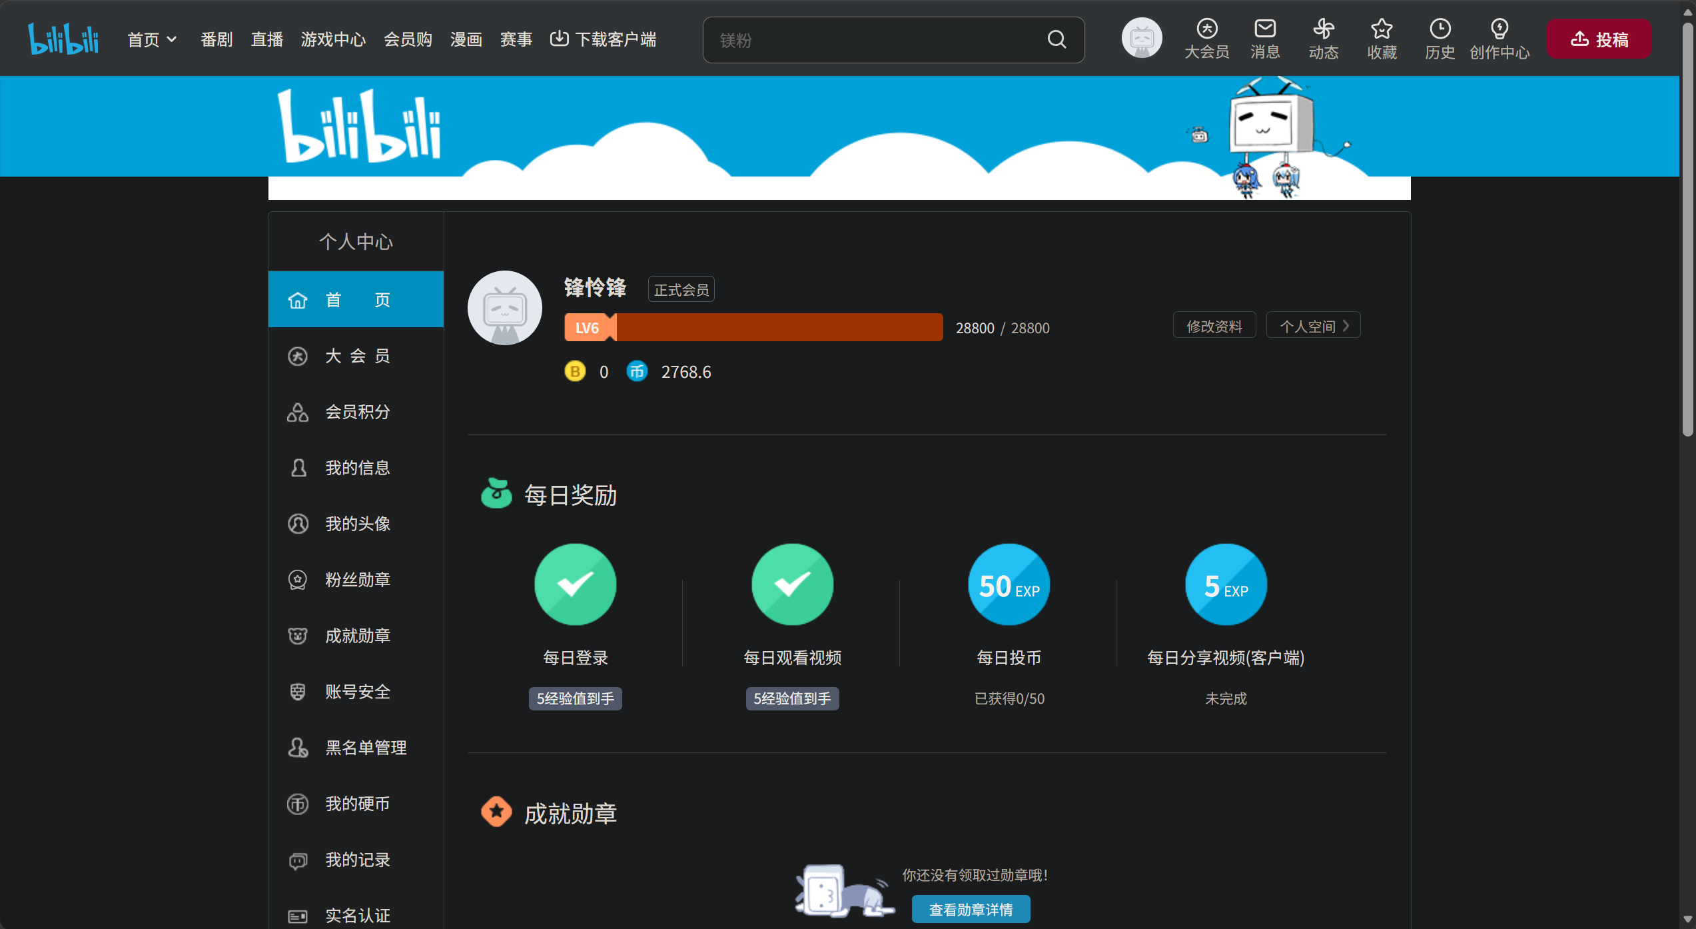Screen dimensions: 1696x929
Task: Click the search magnifier icon
Action: 1057,39
